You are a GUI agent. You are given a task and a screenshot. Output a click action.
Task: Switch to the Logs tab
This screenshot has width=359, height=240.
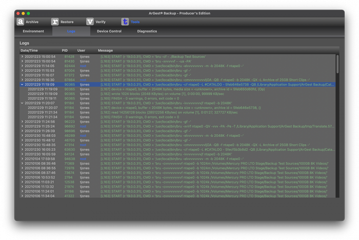71,31
